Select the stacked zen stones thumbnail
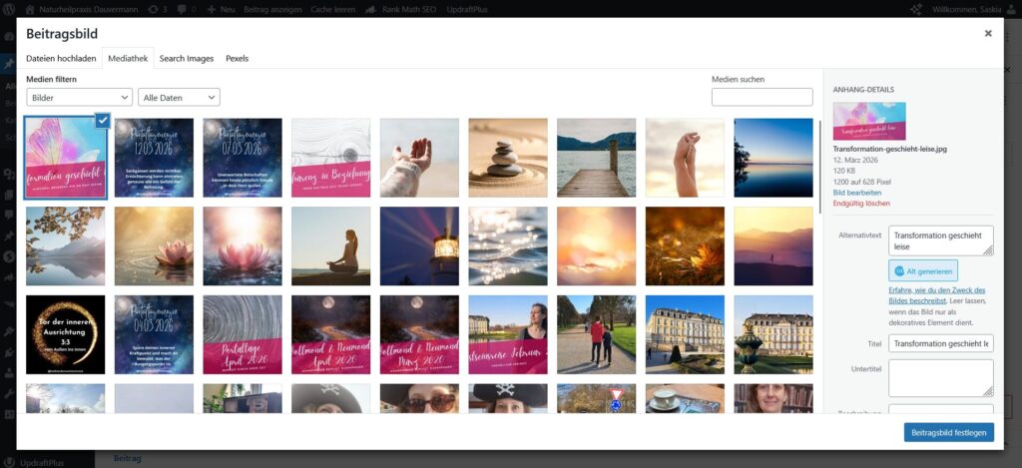The height and width of the screenshot is (468, 1022). pyautogui.click(x=508, y=158)
